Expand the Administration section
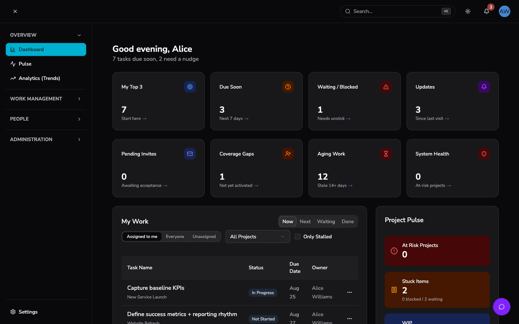 [46, 139]
